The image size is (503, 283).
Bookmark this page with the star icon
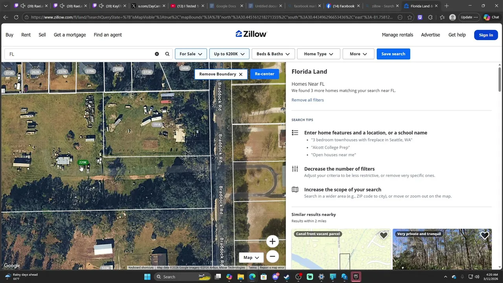click(x=410, y=17)
